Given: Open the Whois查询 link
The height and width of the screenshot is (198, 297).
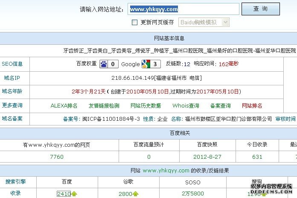Looking at the screenshot, I should (x=186, y=105).
